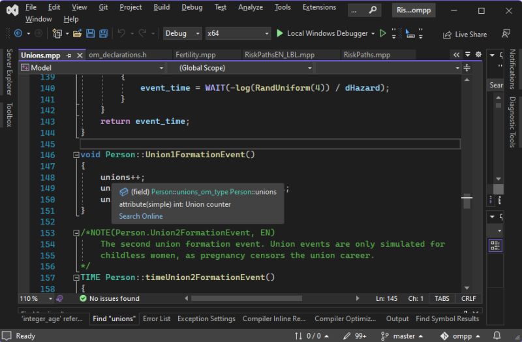Switch to the RiskPathsEN_LBL.mpp tab
The height and width of the screenshot is (342, 522).
click(279, 55)
